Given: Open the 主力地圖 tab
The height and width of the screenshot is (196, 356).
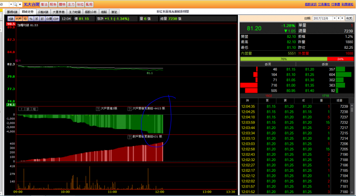Looking at the screenshot, I should coord(75,12).
